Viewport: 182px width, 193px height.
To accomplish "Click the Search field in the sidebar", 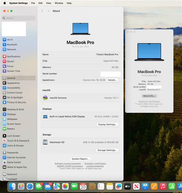I will pos(19,18).
